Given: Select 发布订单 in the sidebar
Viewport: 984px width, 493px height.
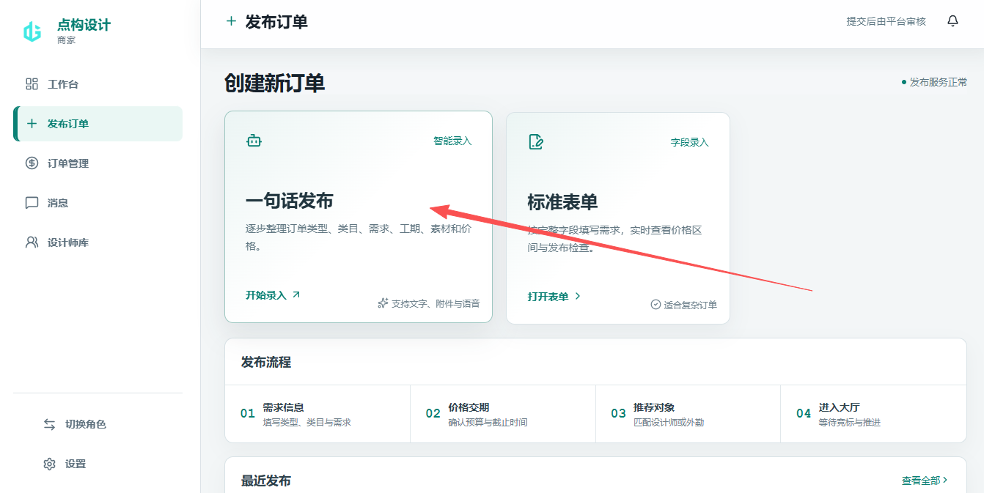Looking at the screenshot, I should click(98, 124).
